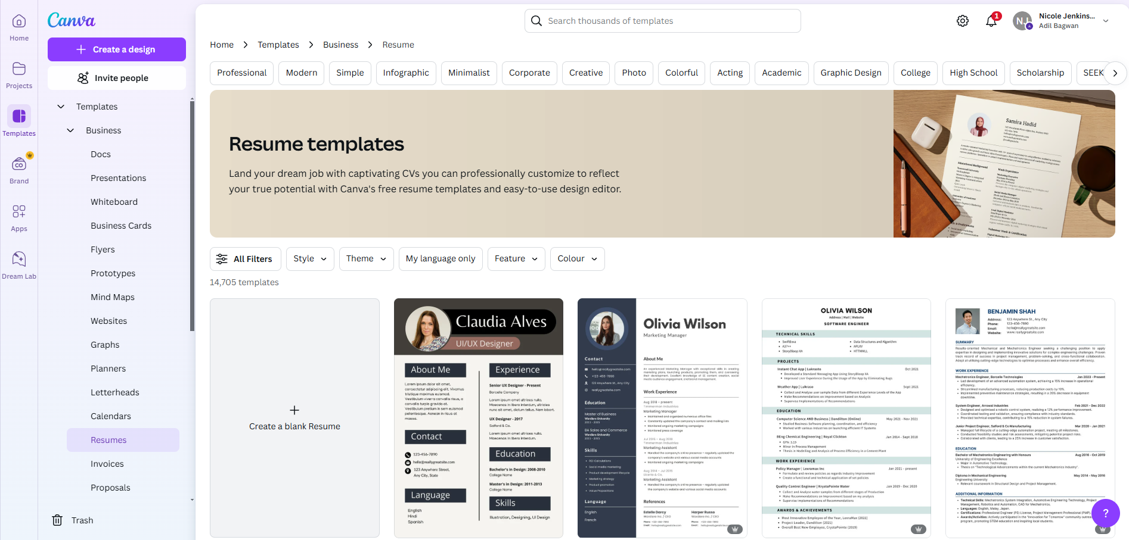The image size is (1129, 540).
Task: Open the Style filter dropdown
Action: (x=310, y=259)
